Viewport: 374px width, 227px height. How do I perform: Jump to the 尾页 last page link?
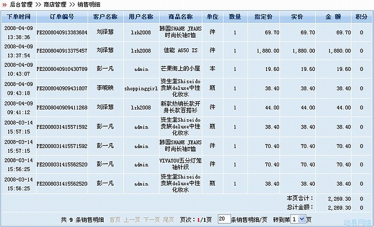coord(169,220)
